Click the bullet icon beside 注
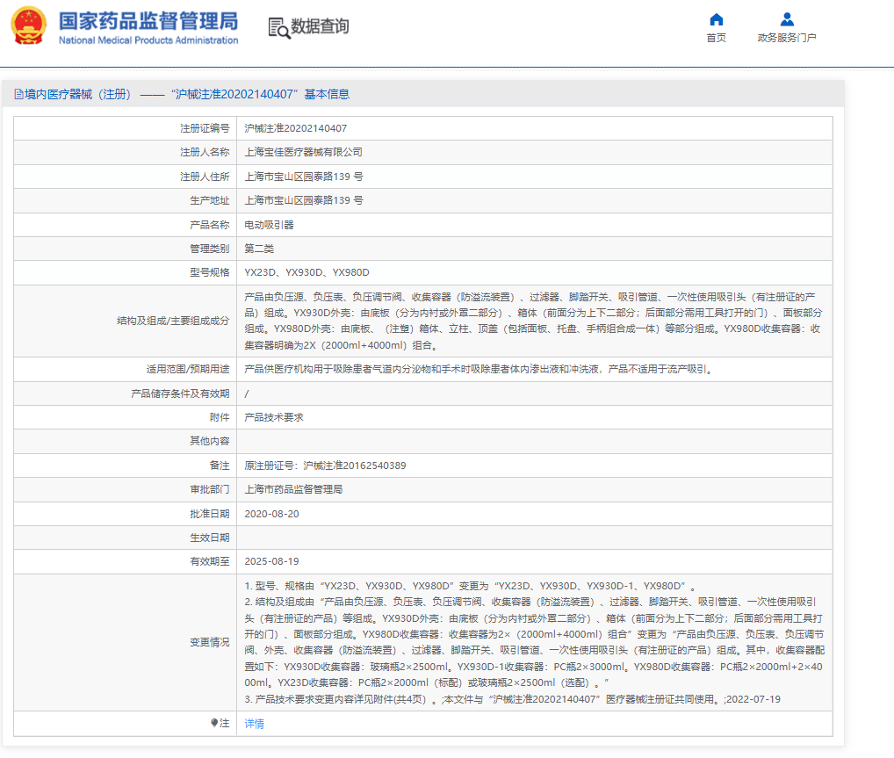 (x=214, y=723)
